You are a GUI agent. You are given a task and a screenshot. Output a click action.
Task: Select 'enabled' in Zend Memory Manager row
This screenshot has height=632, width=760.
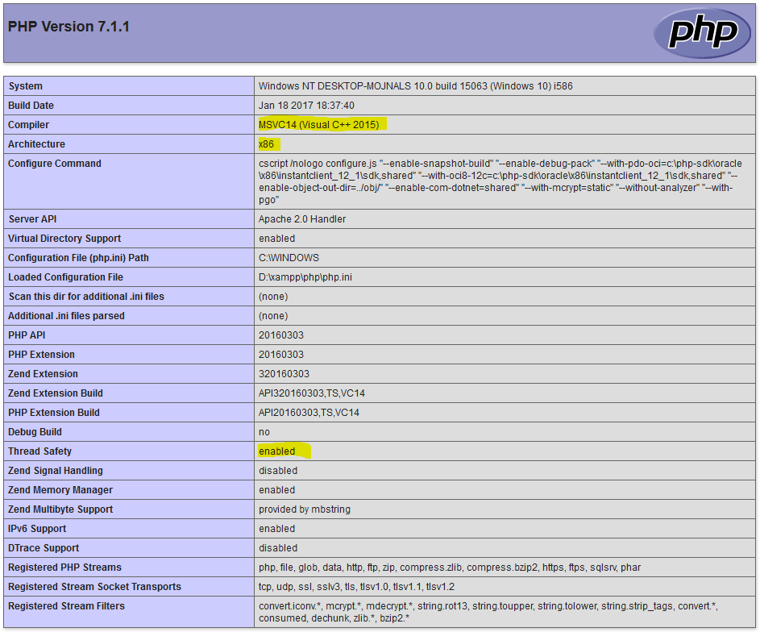coord(276,490)
